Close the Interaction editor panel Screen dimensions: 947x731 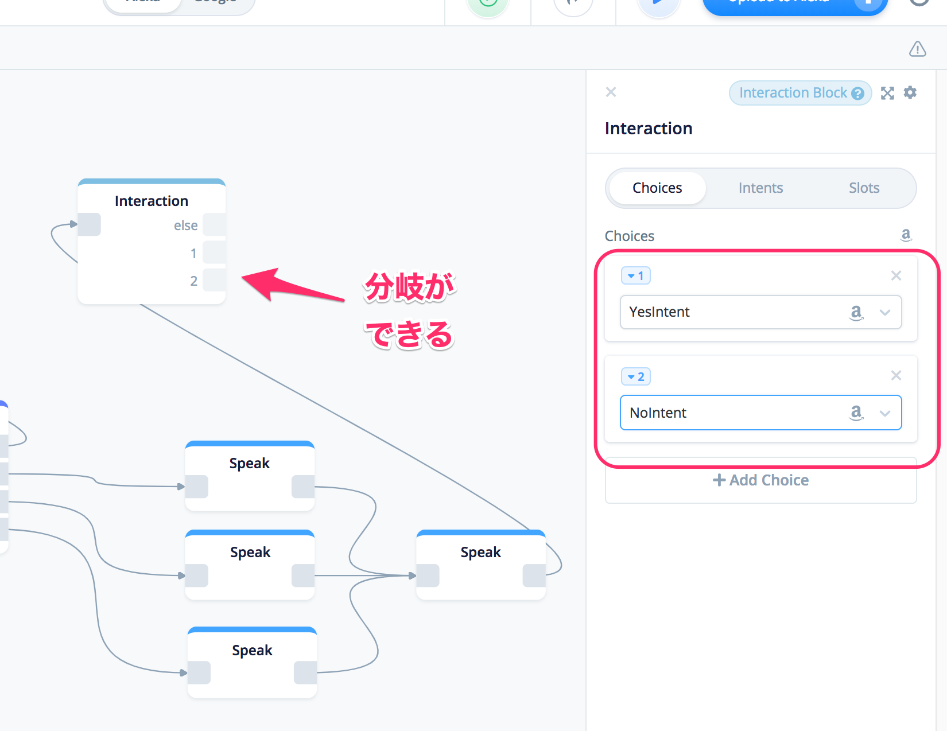pyautogui.click(x=611, y=92)
